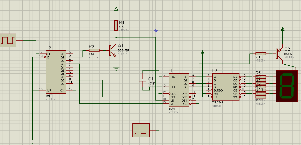Select resistor R2 symbol
Screen dimensions: 301x145
[x=94, y=50]
